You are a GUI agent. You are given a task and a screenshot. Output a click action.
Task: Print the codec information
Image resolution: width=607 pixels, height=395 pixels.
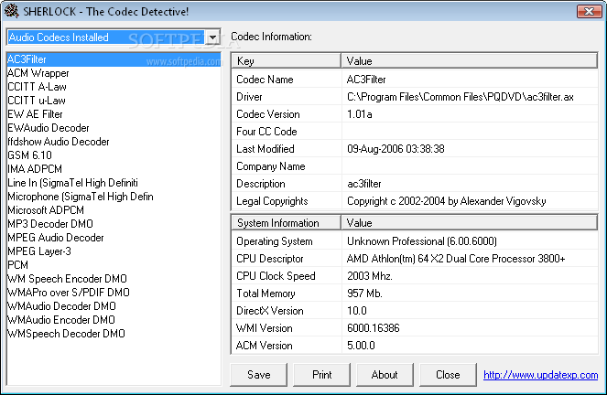(321, 375)
